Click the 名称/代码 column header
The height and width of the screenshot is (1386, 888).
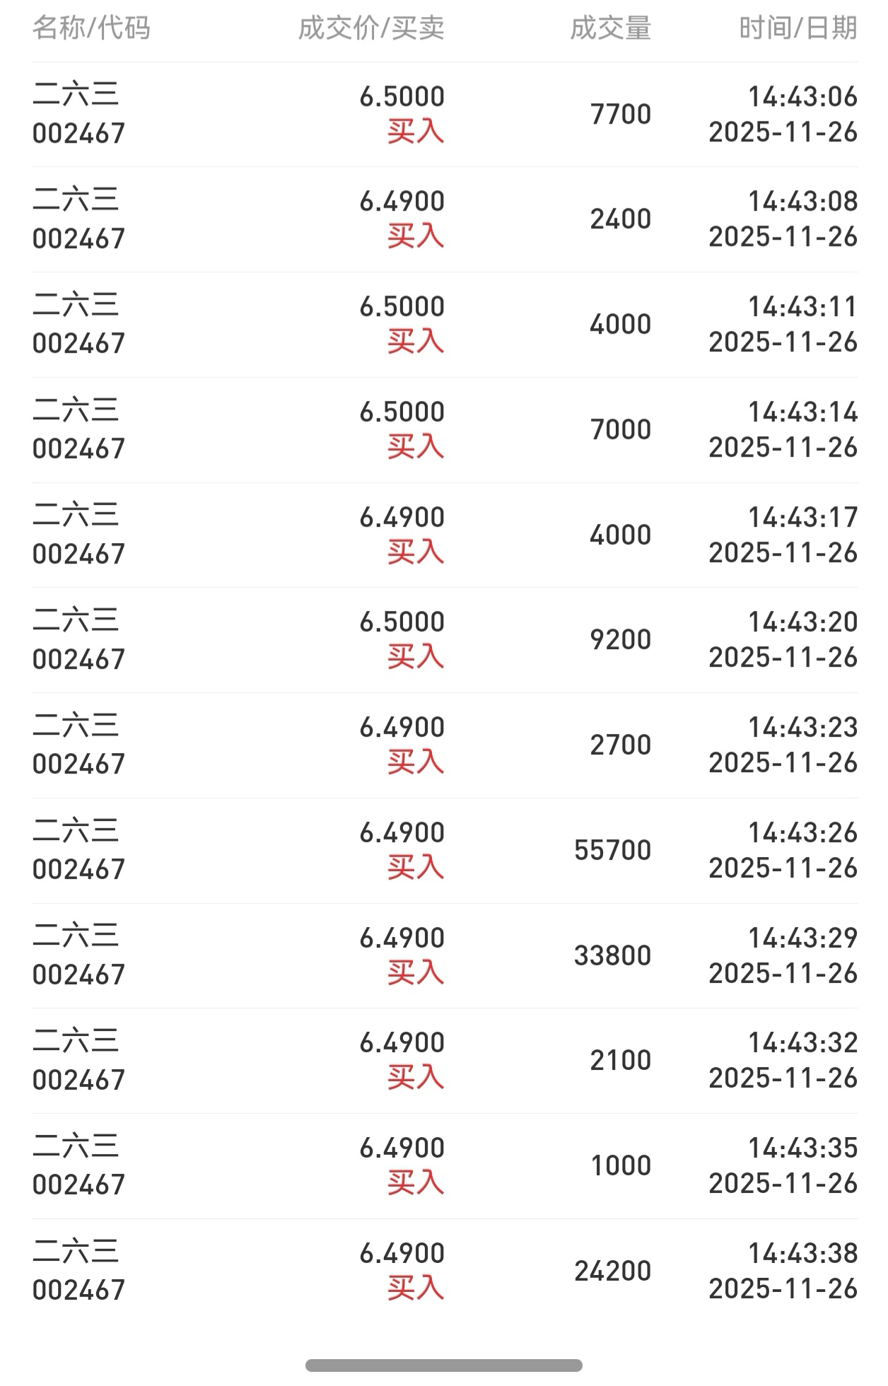[x=91, y=28]
